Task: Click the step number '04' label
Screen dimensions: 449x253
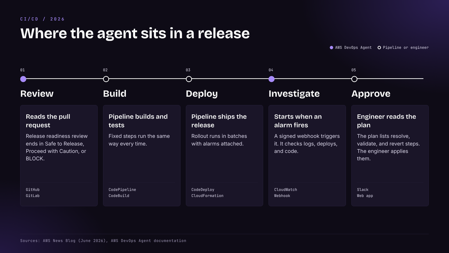Action: pos(271,70)
